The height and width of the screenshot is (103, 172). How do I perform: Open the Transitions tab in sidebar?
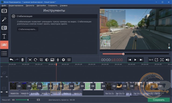4,28
